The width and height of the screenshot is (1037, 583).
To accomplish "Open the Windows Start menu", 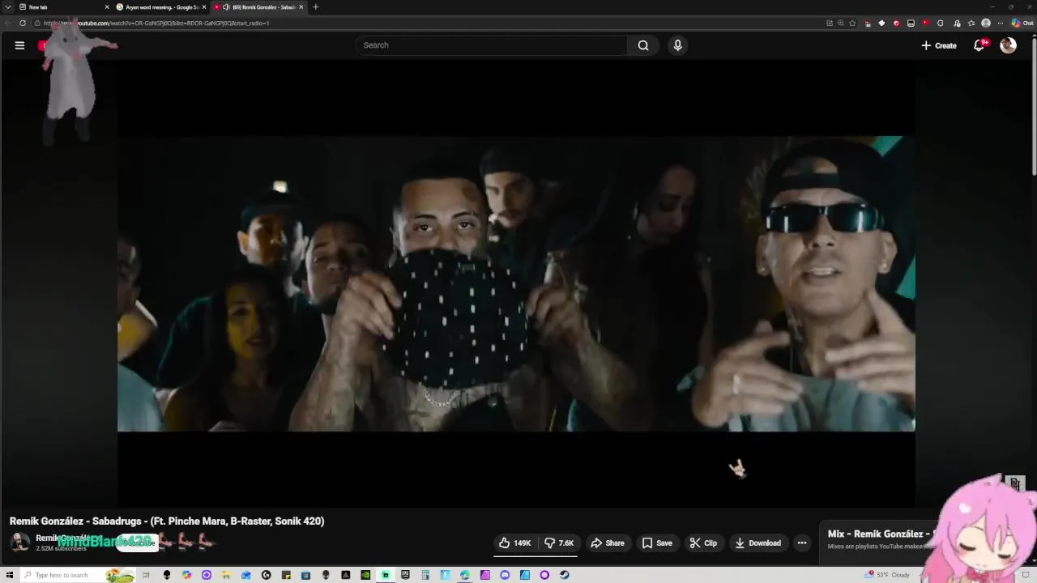I will (10, 575).
